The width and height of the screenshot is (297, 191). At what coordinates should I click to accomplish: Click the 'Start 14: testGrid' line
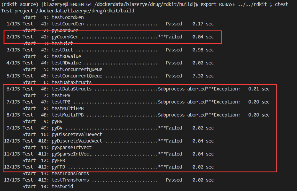[48, 187]
